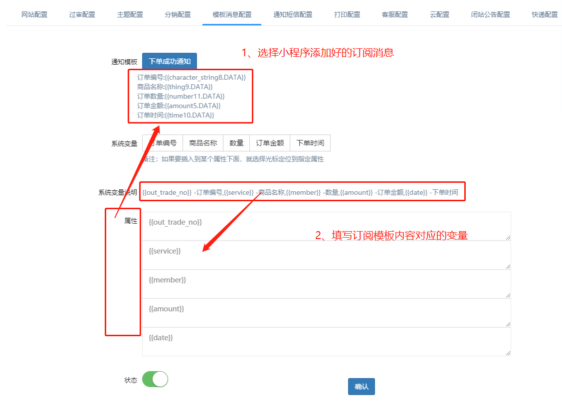Click the 系统变量说明 description text

tap(300, 193)
